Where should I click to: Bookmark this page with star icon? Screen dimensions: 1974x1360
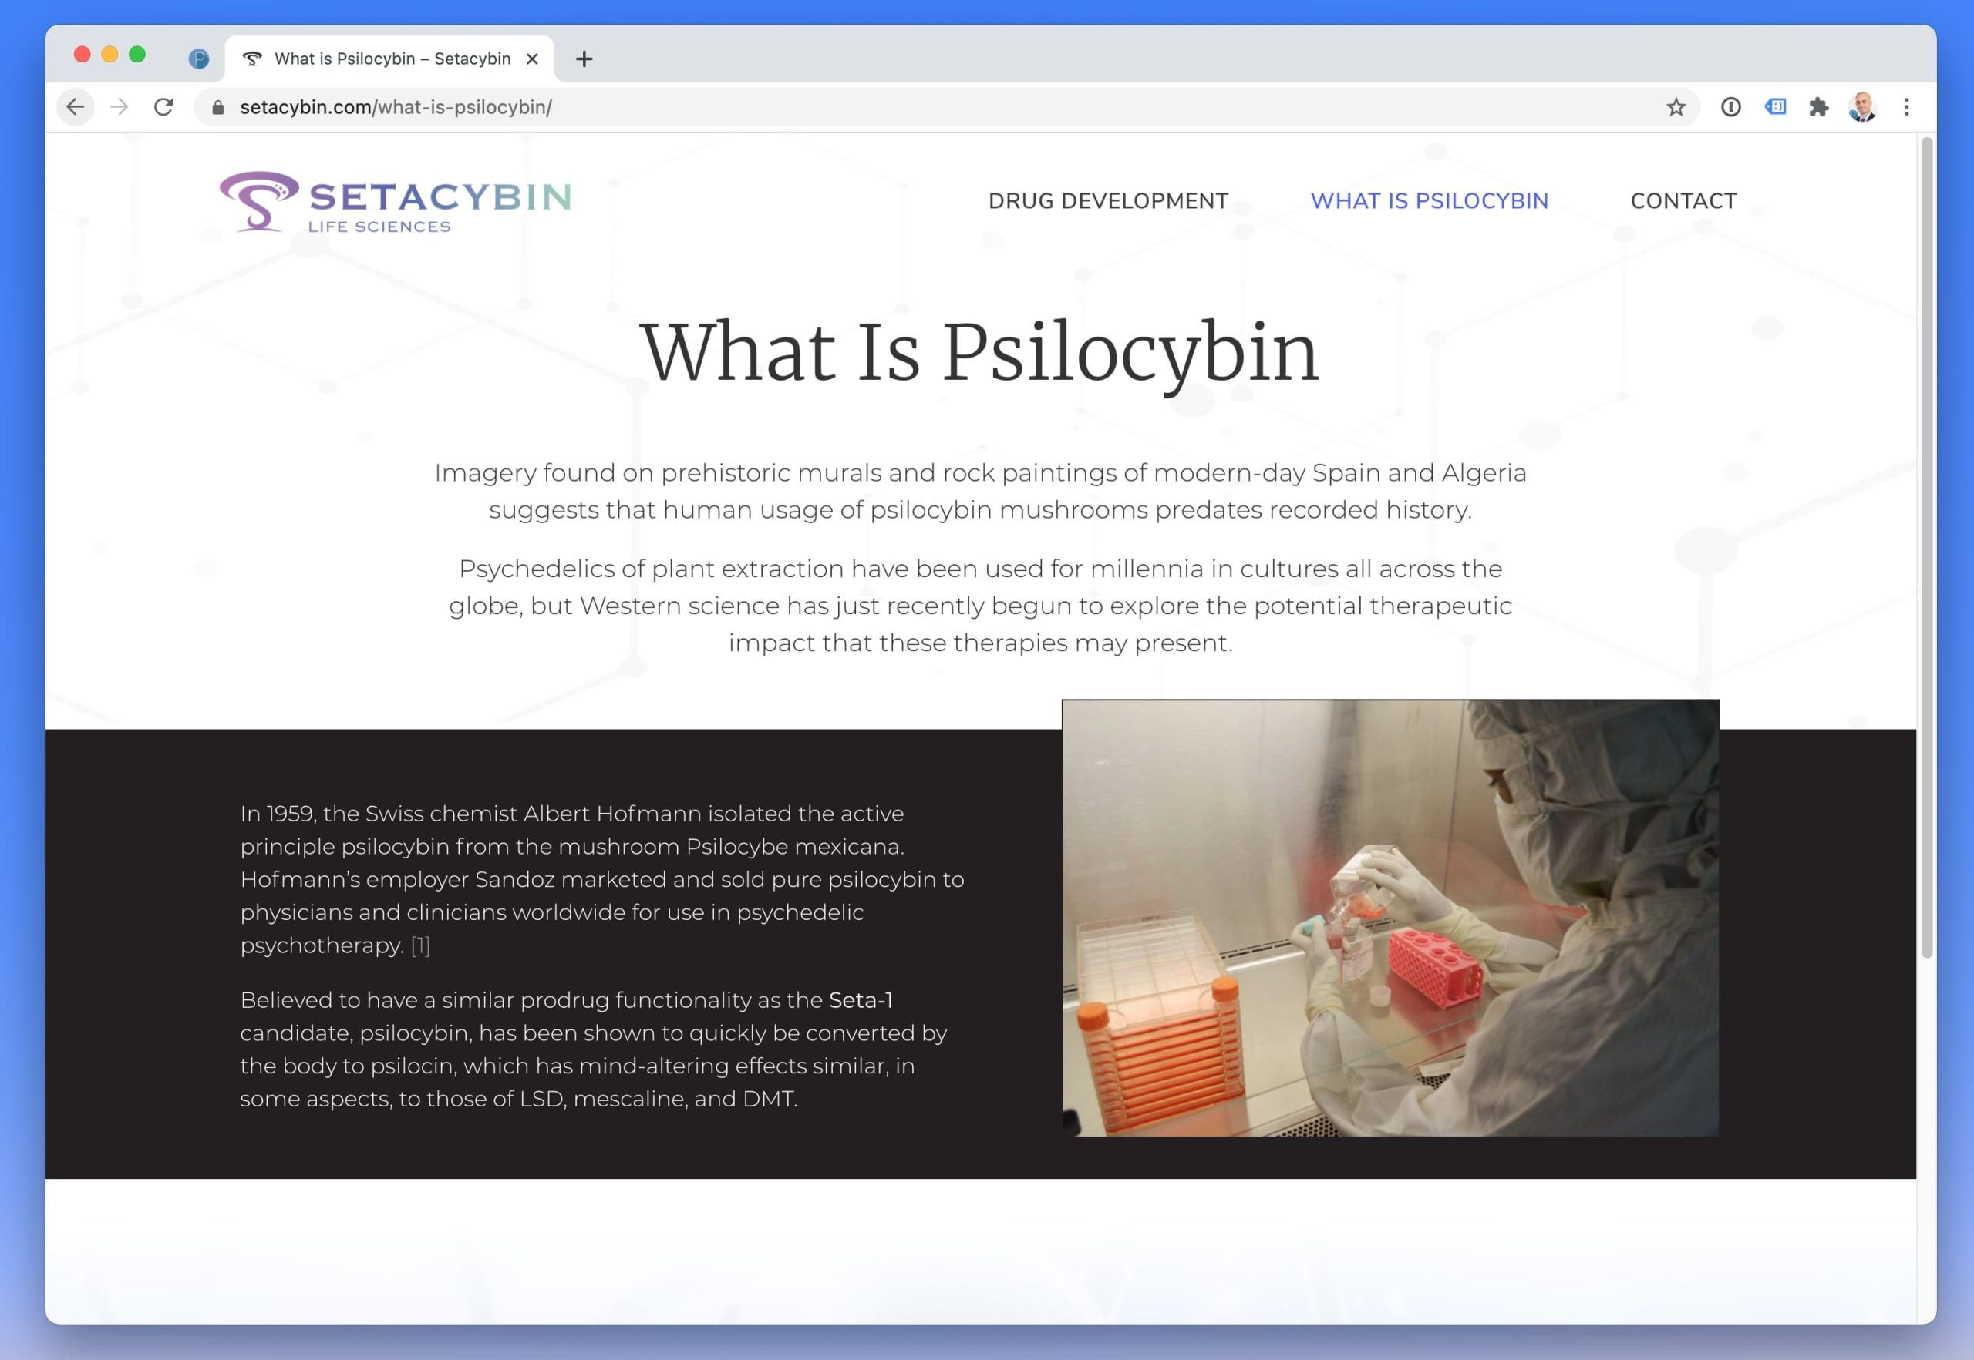[1676, 107]
